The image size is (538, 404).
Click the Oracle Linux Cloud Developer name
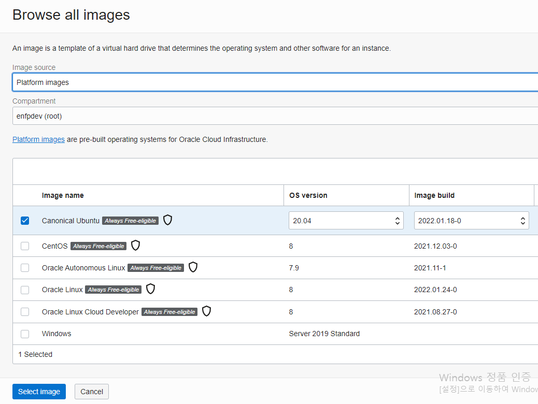90,312
